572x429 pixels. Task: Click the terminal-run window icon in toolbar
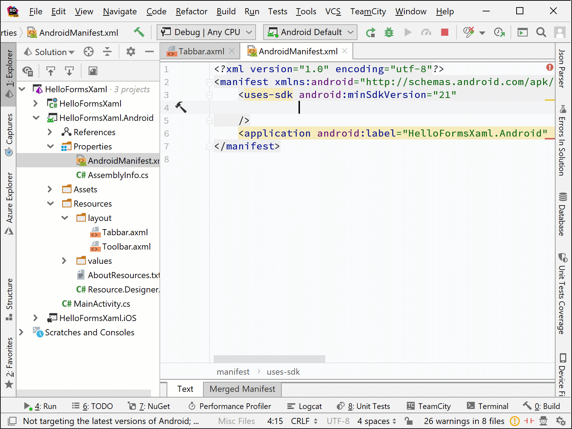click(523, 33)
